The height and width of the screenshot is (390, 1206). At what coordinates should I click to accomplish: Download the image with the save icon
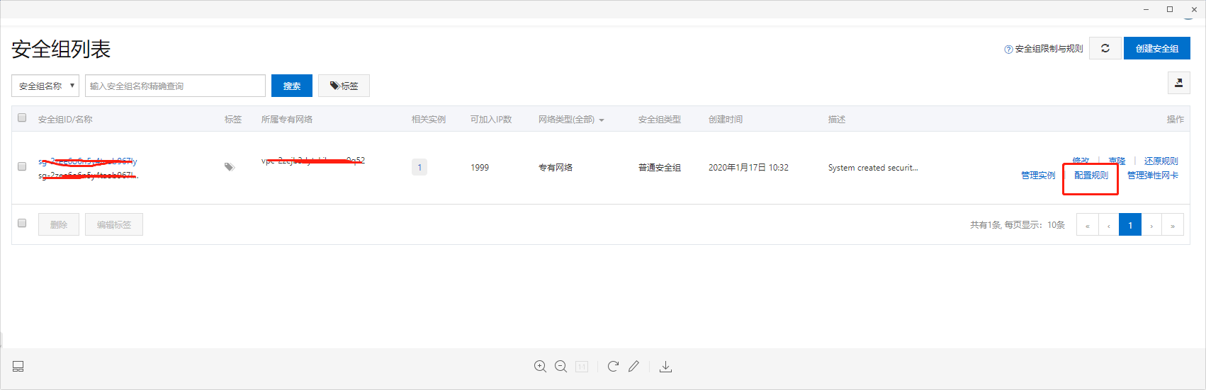[665, 366]
